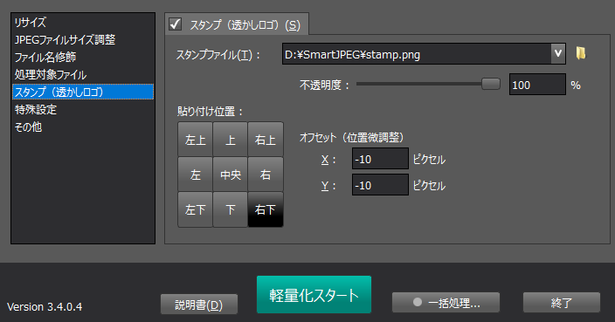Click the Y offset field
Screen dimensions: 615x322
tap(380, 185)
